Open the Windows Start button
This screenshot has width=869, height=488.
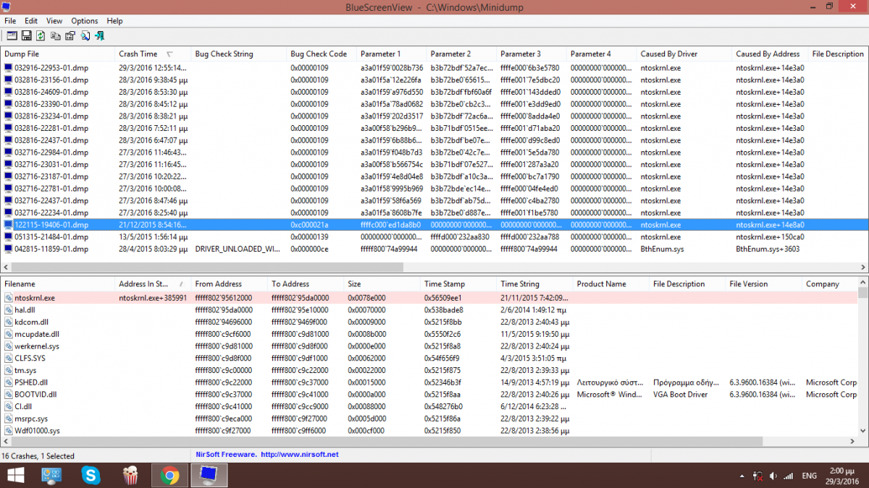pos(14,475)
